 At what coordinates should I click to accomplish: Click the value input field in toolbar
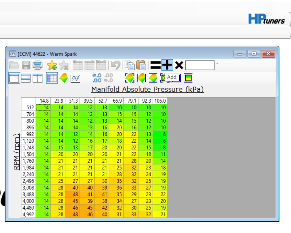click(x=199, y=65)
